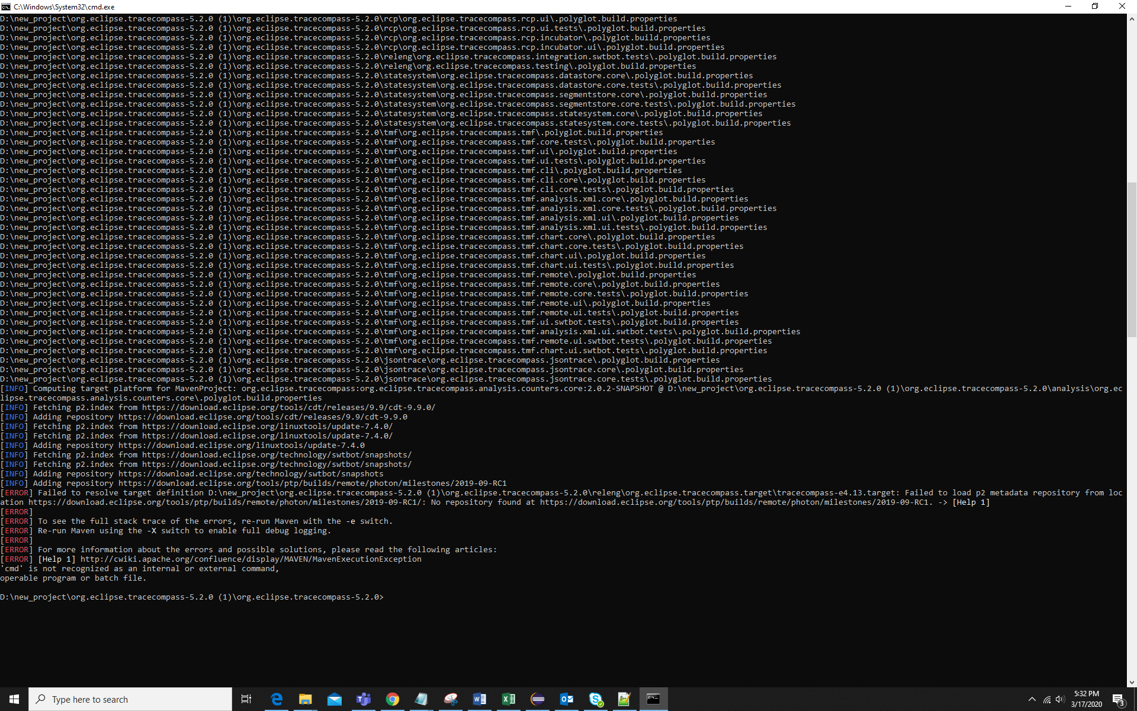
Task: Switch to Microsoft Word on the taskbar
Action: pyautogui.click(x=480, y=699)
